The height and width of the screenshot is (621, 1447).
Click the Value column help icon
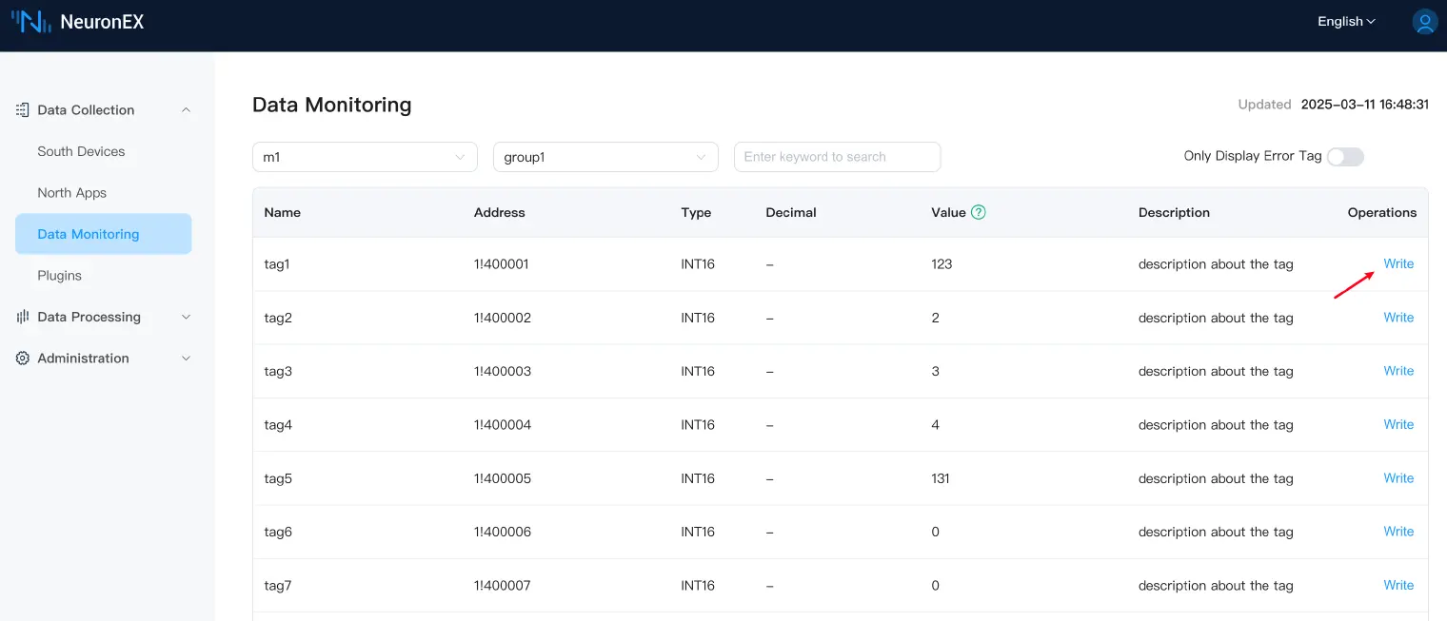click(978, 212)
